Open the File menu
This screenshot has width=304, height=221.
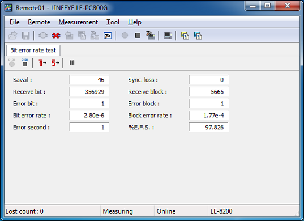15,22
